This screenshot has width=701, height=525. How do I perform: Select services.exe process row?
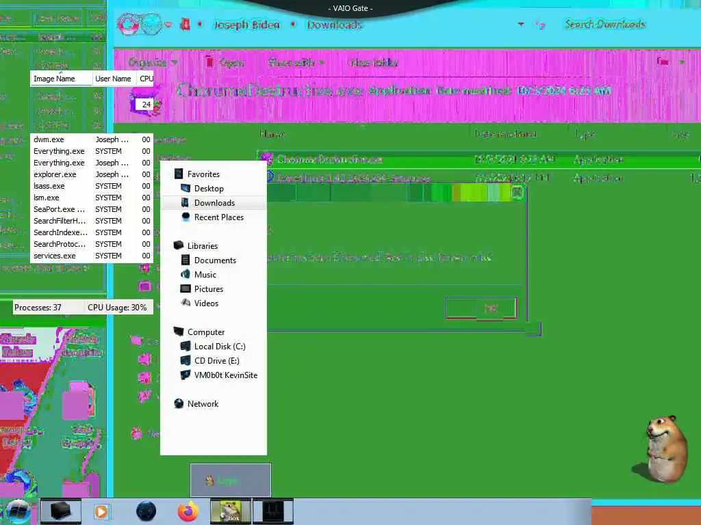pos(92,256)
